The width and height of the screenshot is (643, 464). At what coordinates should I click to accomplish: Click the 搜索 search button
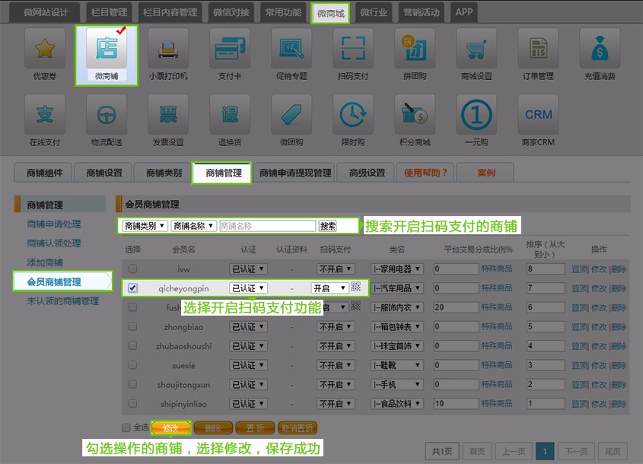[x=328, y=226]
